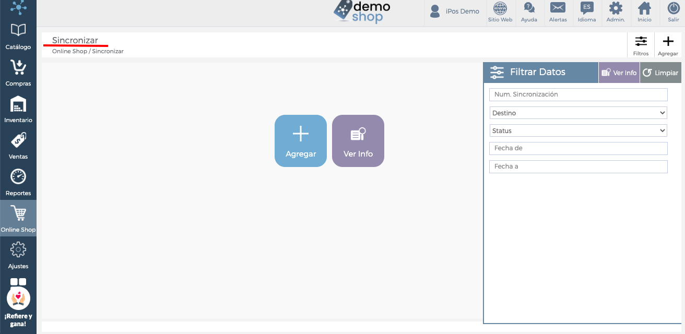
Task: Toggle the Filtros sliders icon
Action: 641,45
